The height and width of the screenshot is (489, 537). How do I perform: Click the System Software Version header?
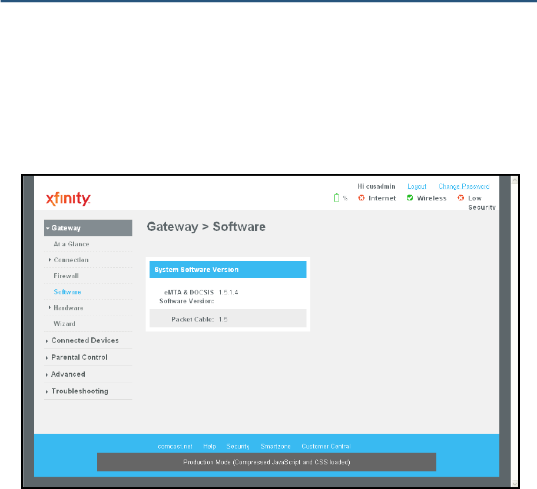point(228,269)
